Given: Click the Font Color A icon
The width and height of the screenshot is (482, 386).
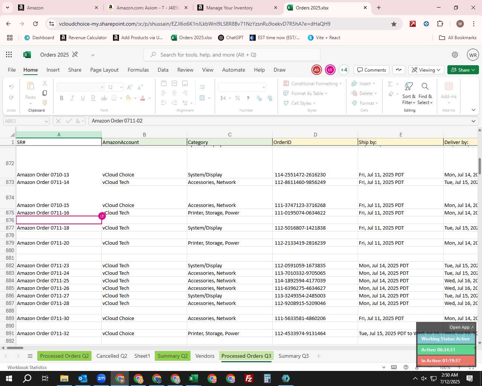Looking at the screenshot, I should coord(143,98).
